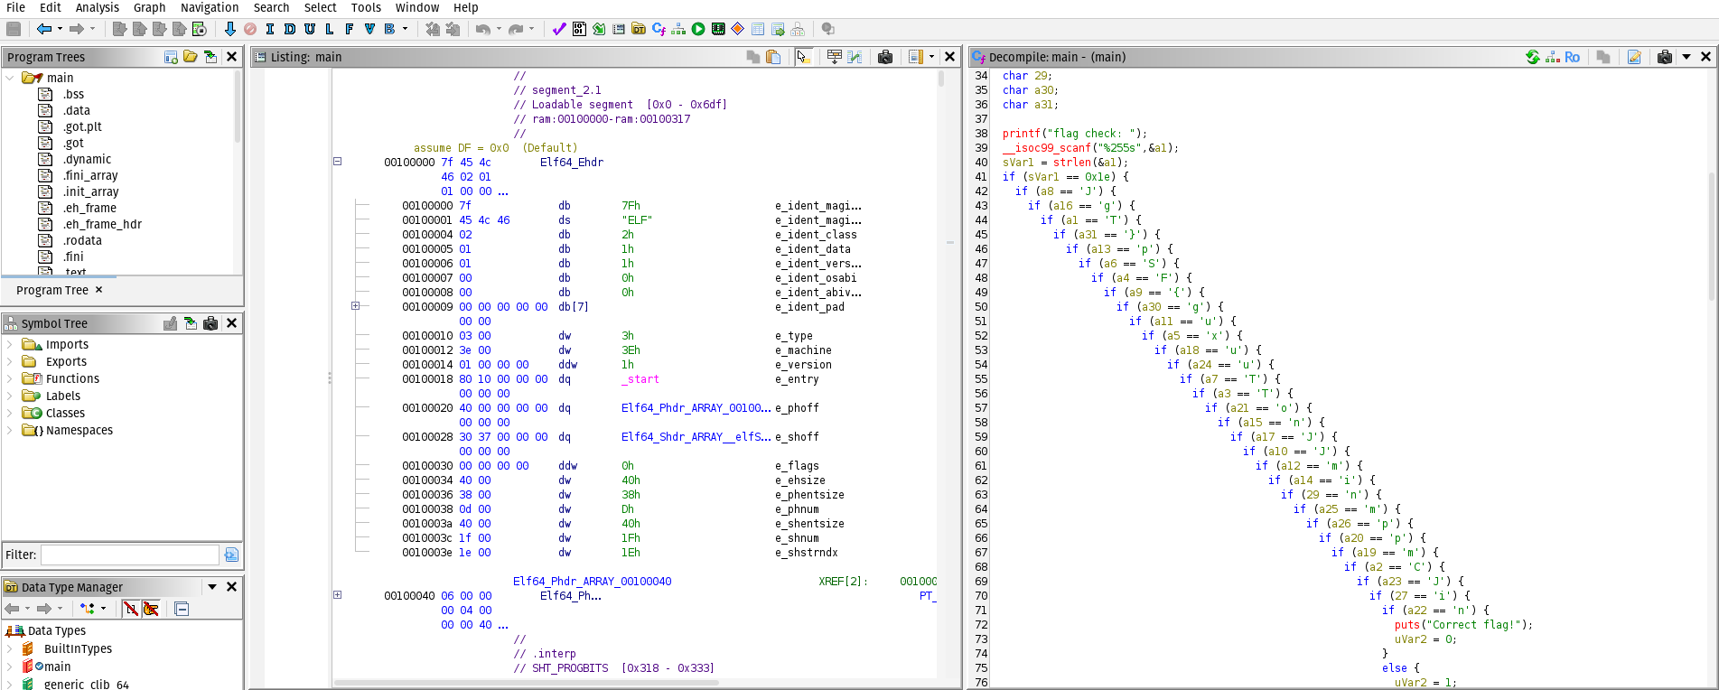Click the Listing cursor selection icon
The image size is (1719, 690).
point(803,57)
